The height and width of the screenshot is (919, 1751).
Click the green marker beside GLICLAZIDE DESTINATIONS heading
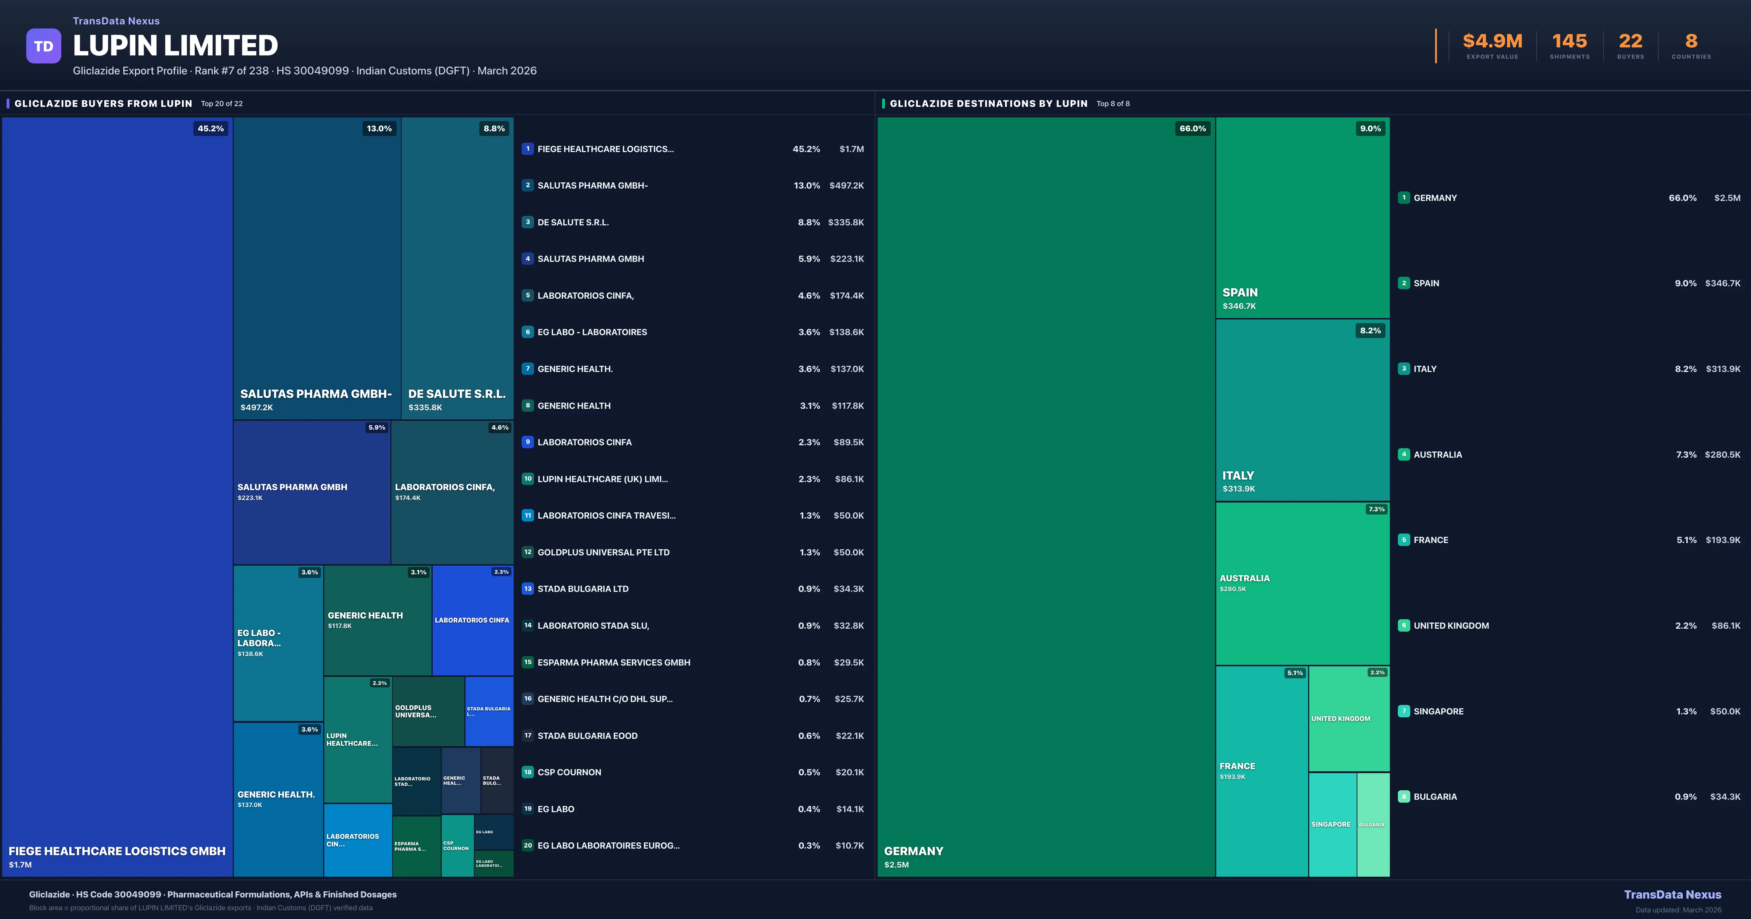tap(884, 103)
